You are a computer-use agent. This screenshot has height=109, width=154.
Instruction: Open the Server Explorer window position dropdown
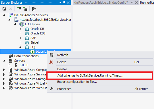(60, 3)
